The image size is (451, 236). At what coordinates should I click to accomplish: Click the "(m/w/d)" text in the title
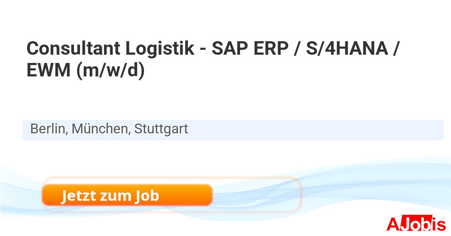click(x=110, y=71)
